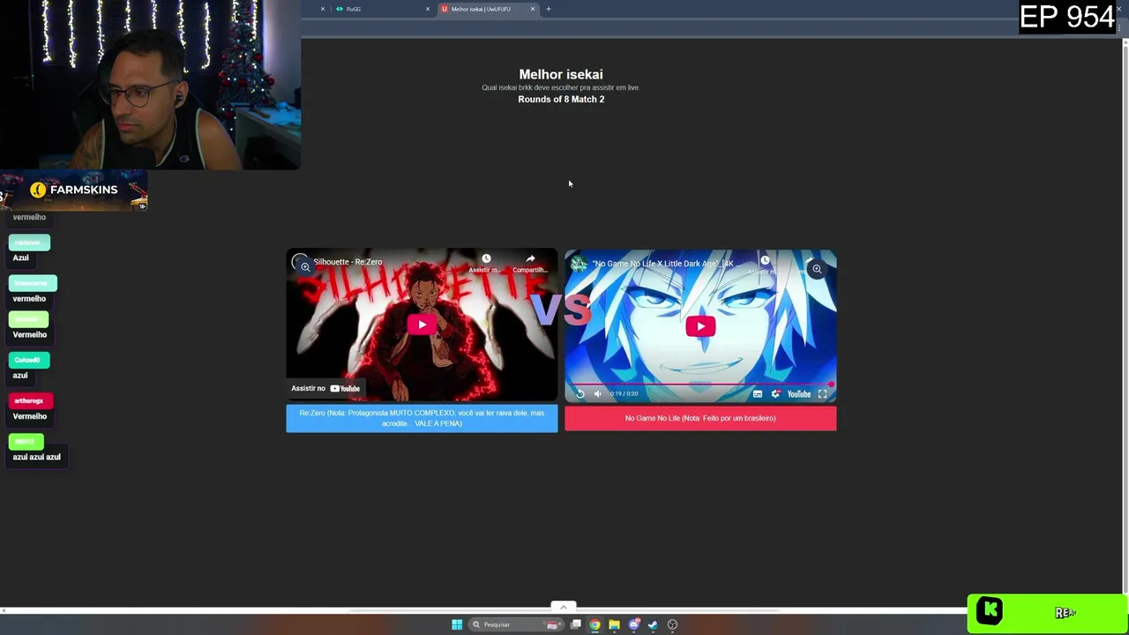Viewport: 1129px width, 635px height.
Task: Open Assistir no YouTube link
Action: coord(325,388)
